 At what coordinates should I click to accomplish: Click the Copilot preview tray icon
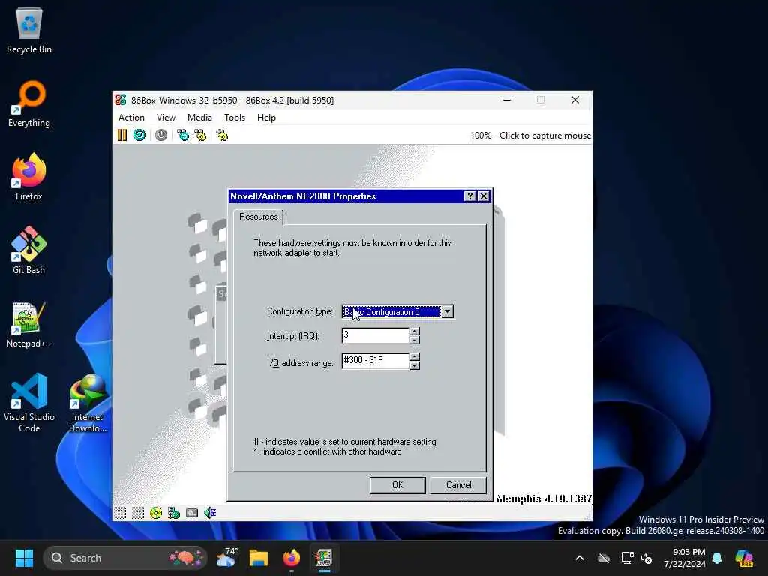744,558
